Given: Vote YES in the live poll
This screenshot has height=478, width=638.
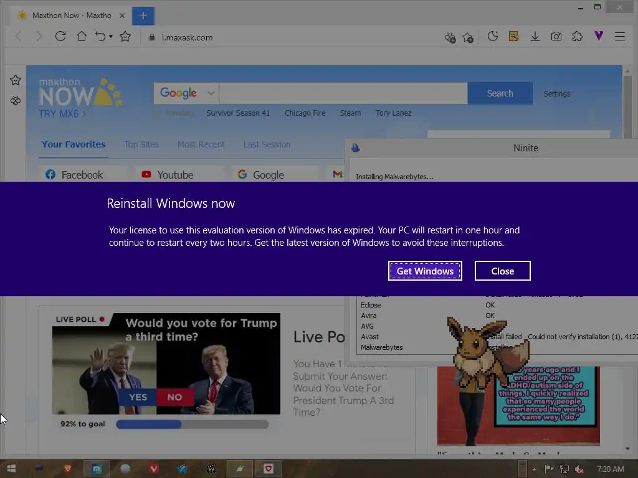Looking at the screenshot, I should pyautogui.click(x=138, y=396).
